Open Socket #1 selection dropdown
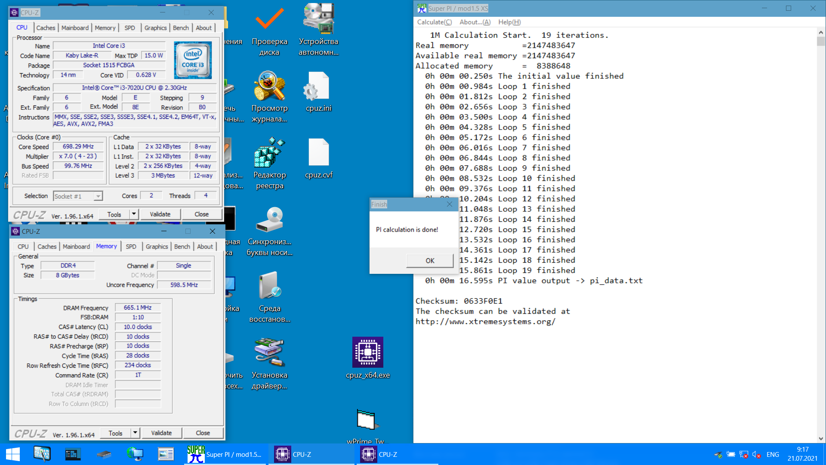 (x=78, y=196)
